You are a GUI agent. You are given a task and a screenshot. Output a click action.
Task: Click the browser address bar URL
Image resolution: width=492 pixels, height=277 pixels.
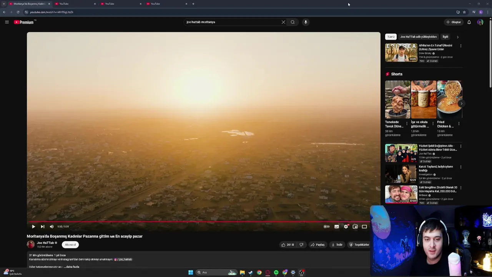click(52, 12)
